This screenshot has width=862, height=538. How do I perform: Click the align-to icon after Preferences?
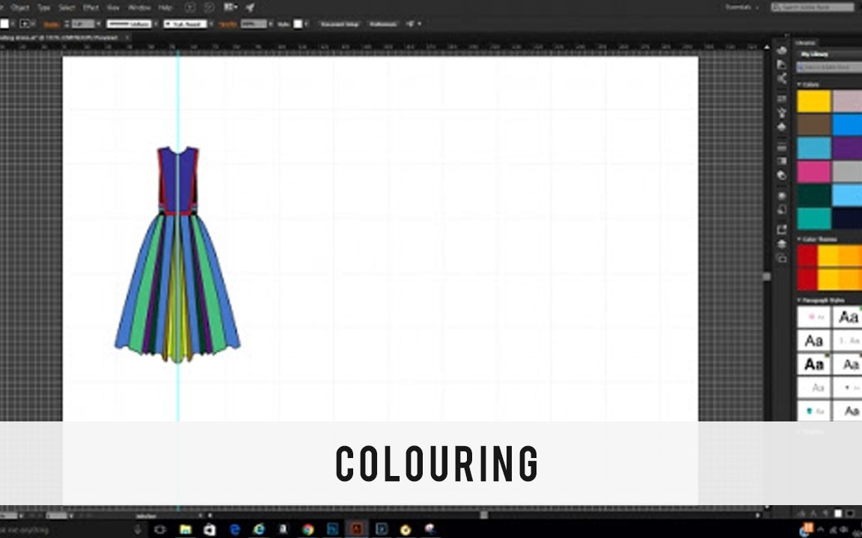click(x=410, y=24)
